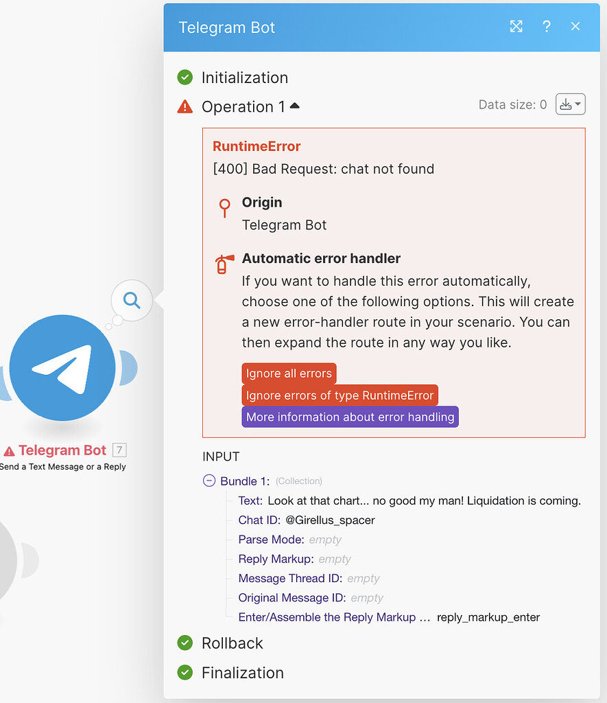Click the module's right connector handle
607x703 pixels.
128,368
